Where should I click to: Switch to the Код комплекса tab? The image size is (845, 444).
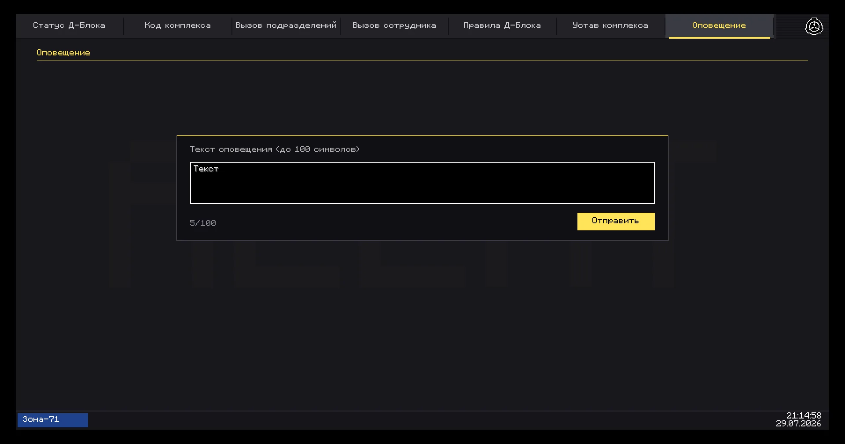pyautogui.click(x=177, y=25)
